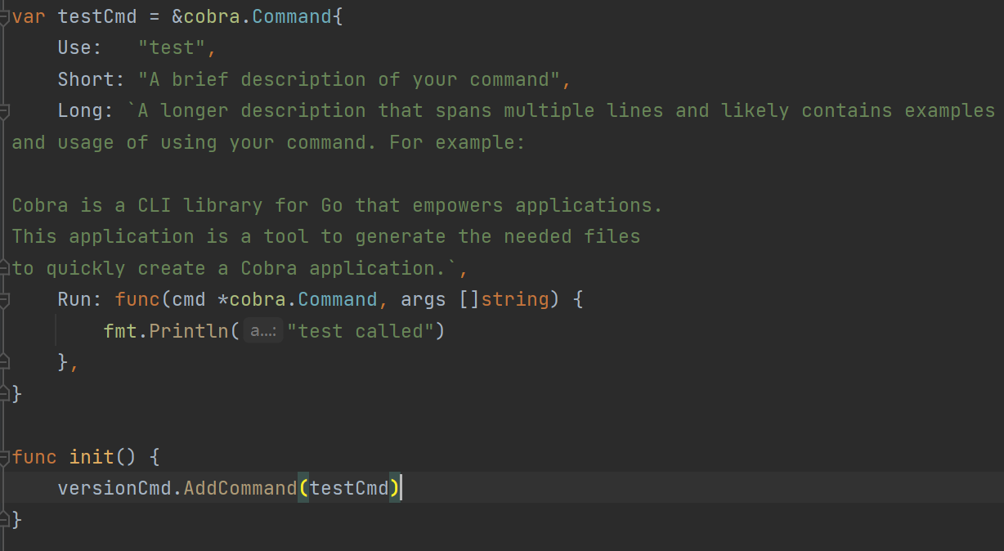Click the var keyword on first line
The height and width of the screenshot is (551, 1004).
point(29,17)
